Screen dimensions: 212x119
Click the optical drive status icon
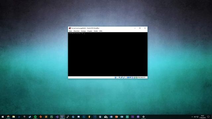tap(118, 77)
